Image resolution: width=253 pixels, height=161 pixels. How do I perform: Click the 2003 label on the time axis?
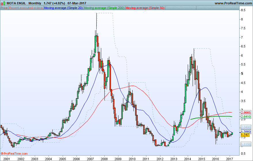[34, 159]
